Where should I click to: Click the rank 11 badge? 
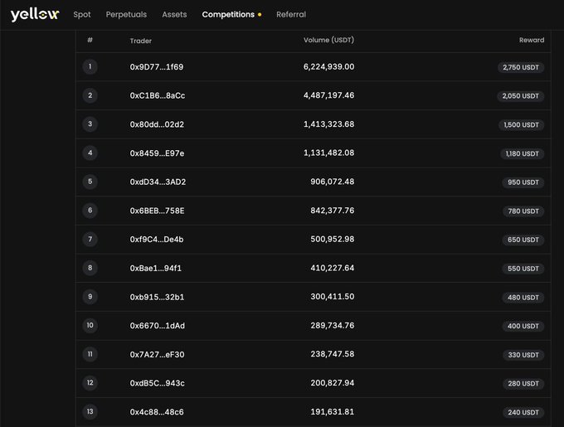[x=90, y=354]
